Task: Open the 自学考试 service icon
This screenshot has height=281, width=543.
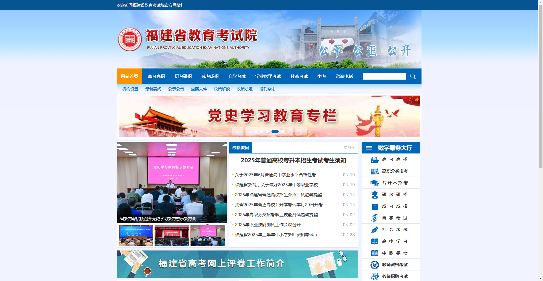Action: tap(374, 218)
